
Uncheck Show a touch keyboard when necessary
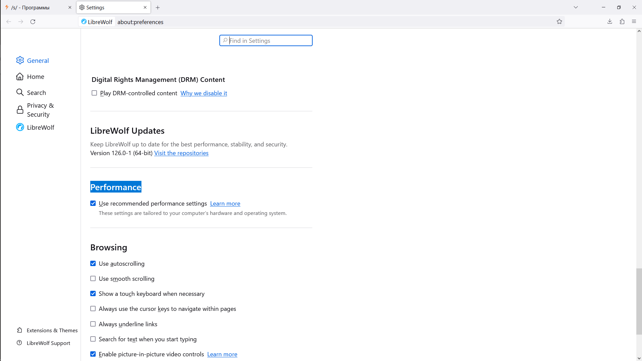tap(93, 293)
